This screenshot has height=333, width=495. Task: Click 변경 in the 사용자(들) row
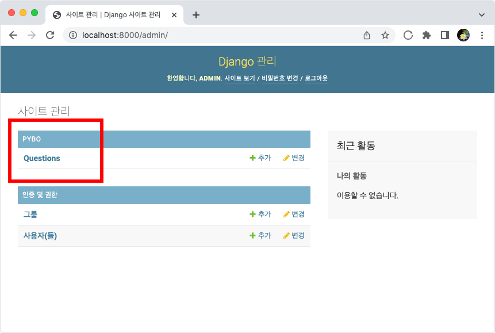294,235
